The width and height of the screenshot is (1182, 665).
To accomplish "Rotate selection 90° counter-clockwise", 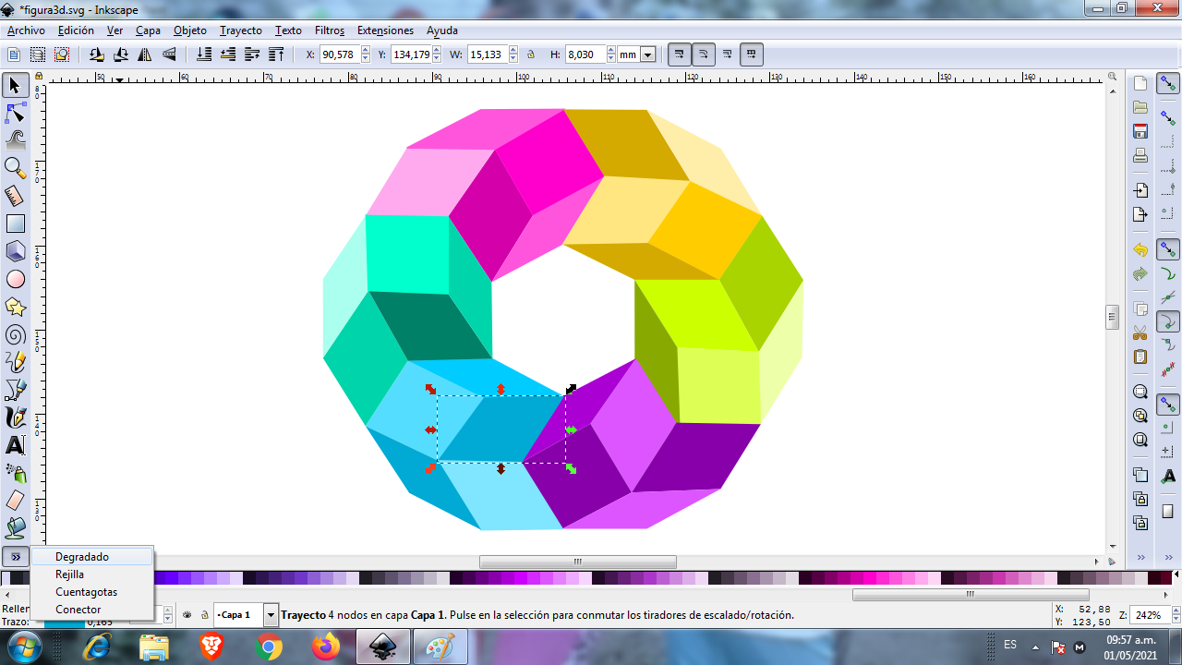I will pos(96,54).
